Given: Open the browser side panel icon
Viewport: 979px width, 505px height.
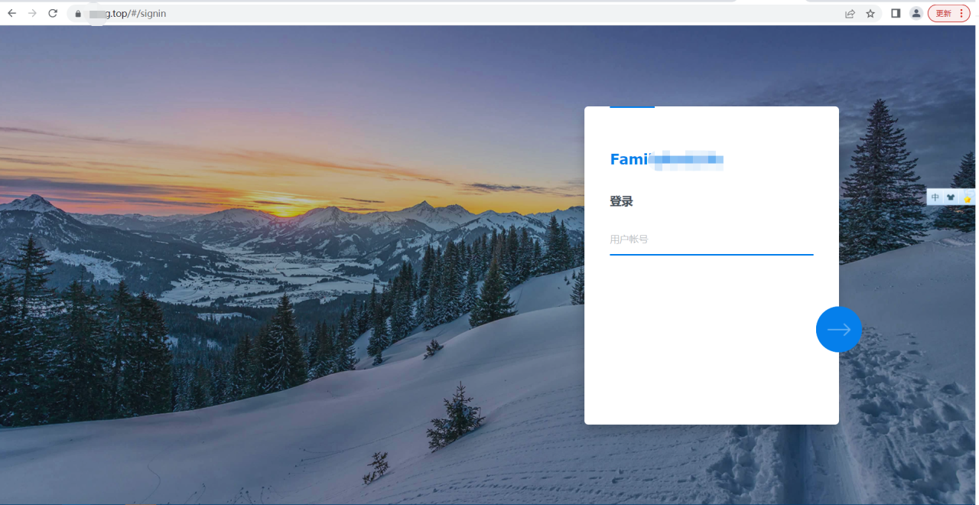Looking at the screenshot, I should (x=896, y=14).
